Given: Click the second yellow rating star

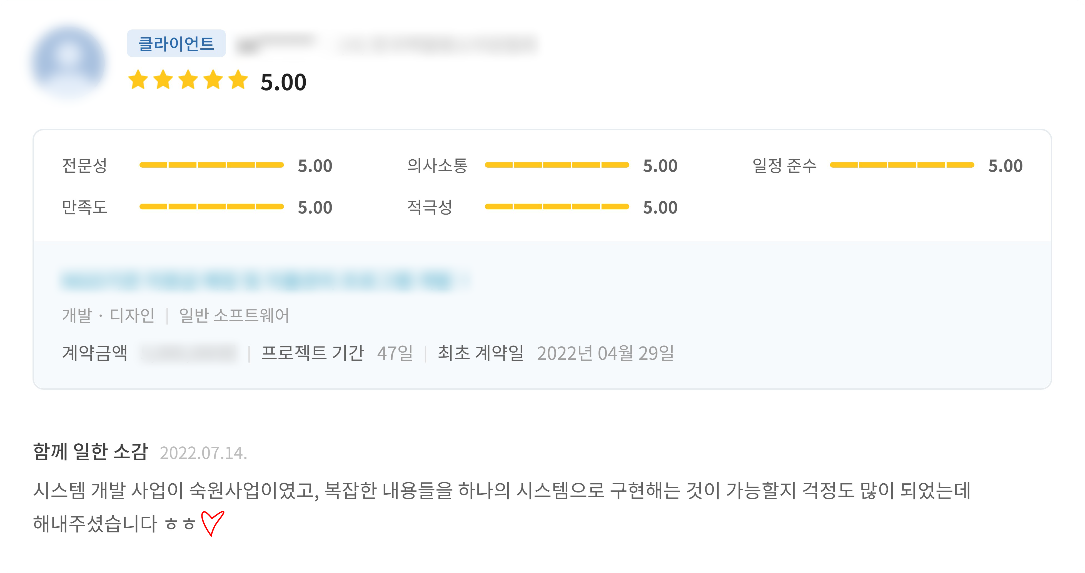Looking at the screenshot, I should (x=163, y=80).
